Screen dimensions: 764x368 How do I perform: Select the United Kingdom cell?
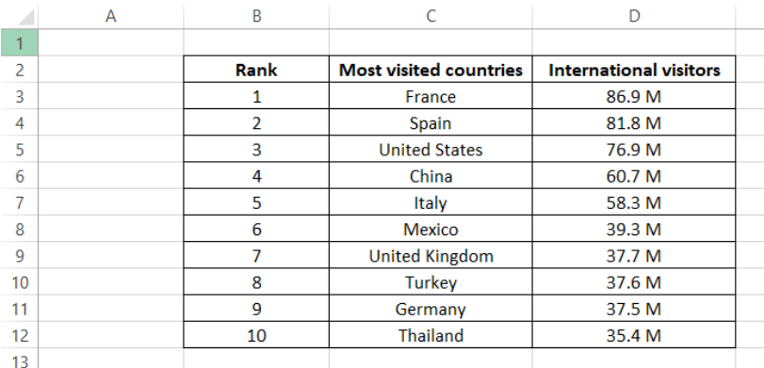pyautogui.click(x=431, y=255)
